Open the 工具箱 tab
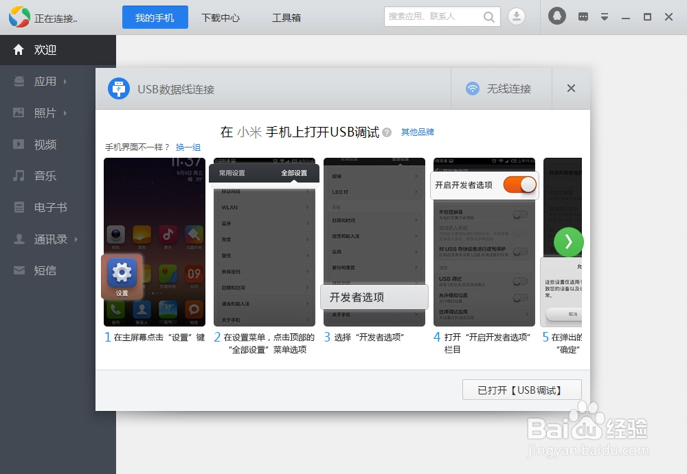 (286, 18)
